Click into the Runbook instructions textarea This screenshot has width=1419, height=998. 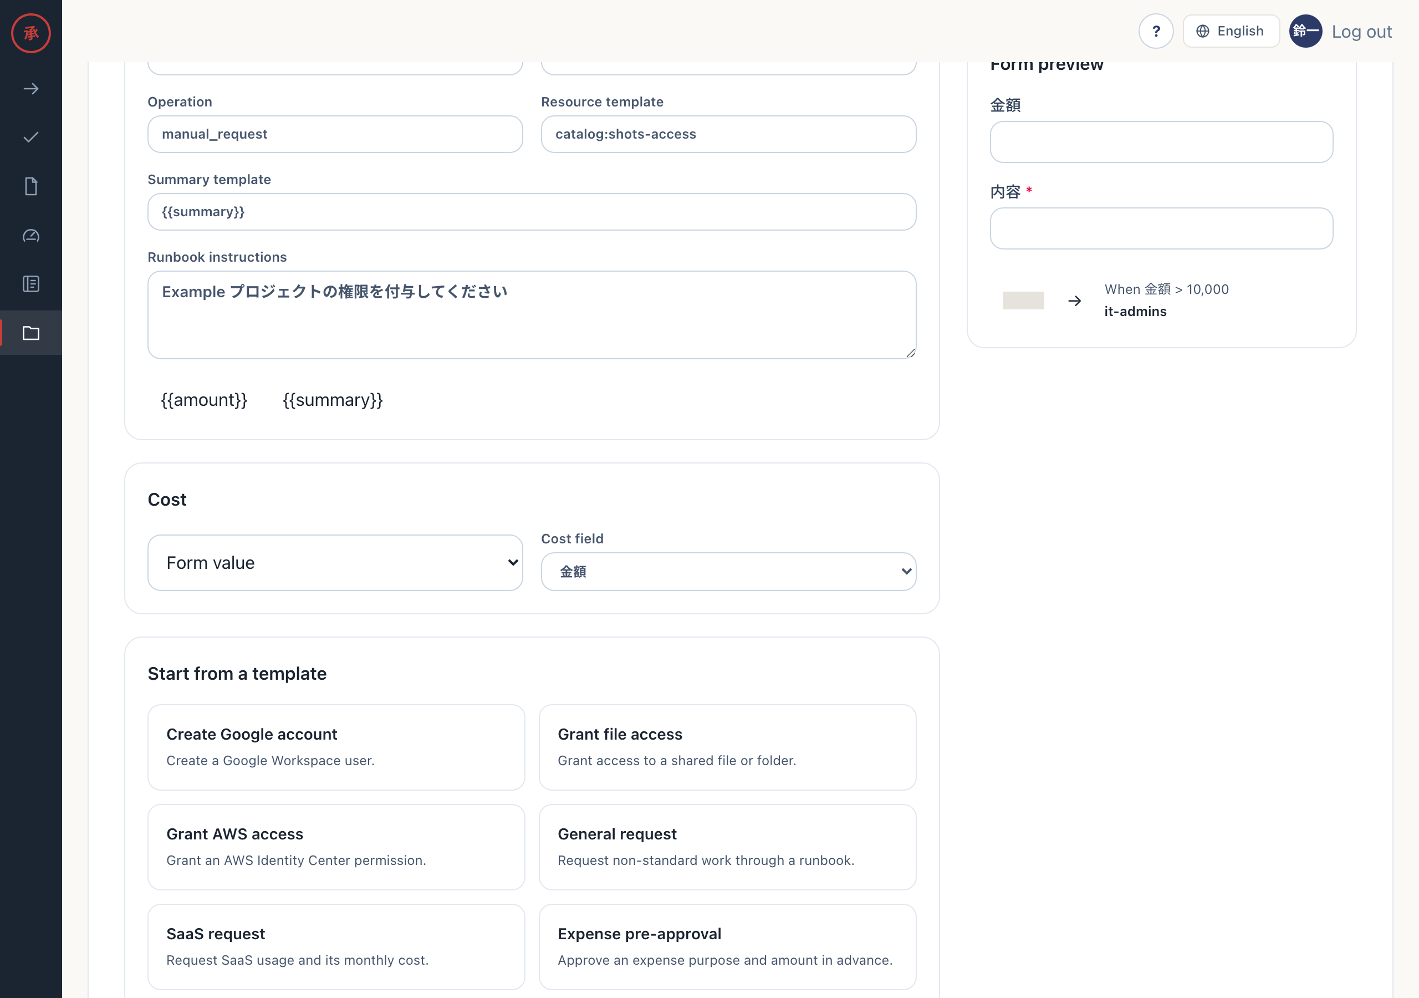tap(532, 315)
